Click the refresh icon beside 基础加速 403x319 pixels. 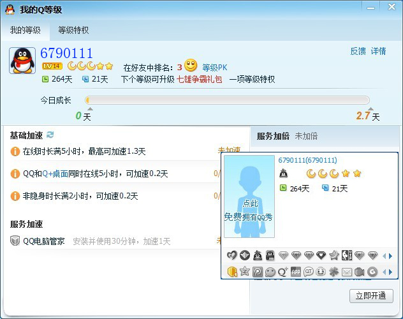pos(50,135)
